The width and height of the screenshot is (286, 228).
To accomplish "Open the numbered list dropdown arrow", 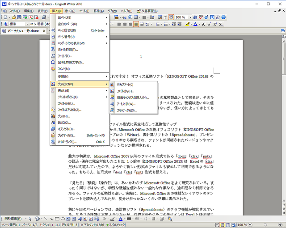I will pos(161,24).
